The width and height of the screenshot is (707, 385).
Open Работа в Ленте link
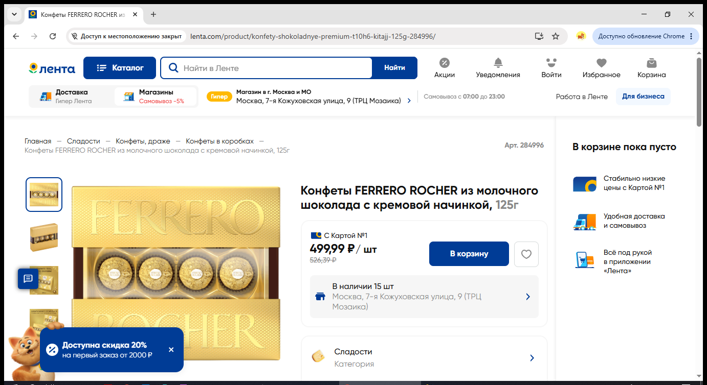tap(582, 97)
